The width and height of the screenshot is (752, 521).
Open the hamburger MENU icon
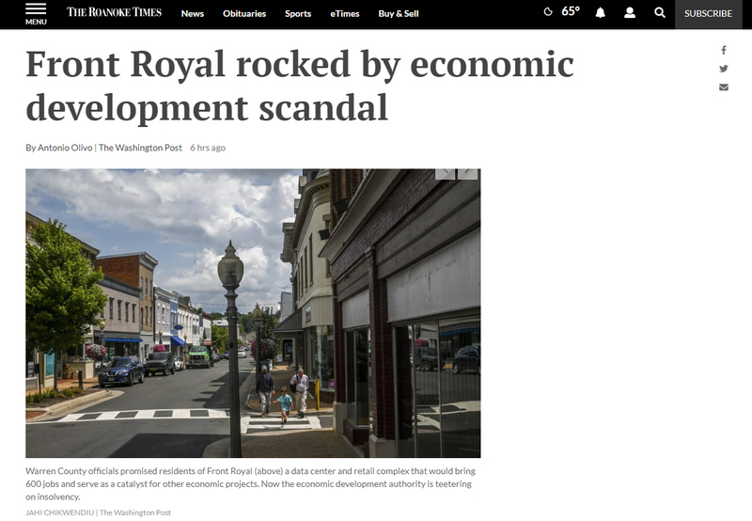point(36,13)
